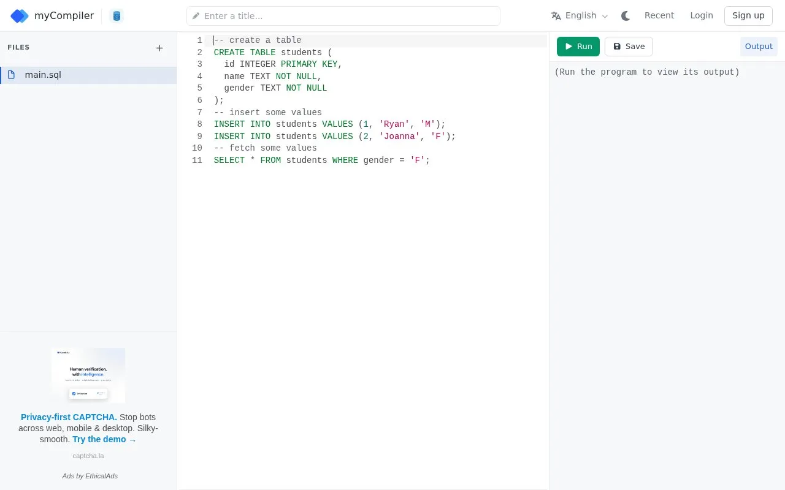Click the Privacy-first CAPTCHA ad headline

click(69, 417)
